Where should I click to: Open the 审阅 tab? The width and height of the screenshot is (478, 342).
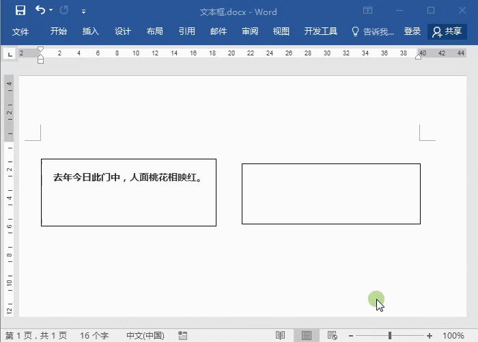point(250,31)
